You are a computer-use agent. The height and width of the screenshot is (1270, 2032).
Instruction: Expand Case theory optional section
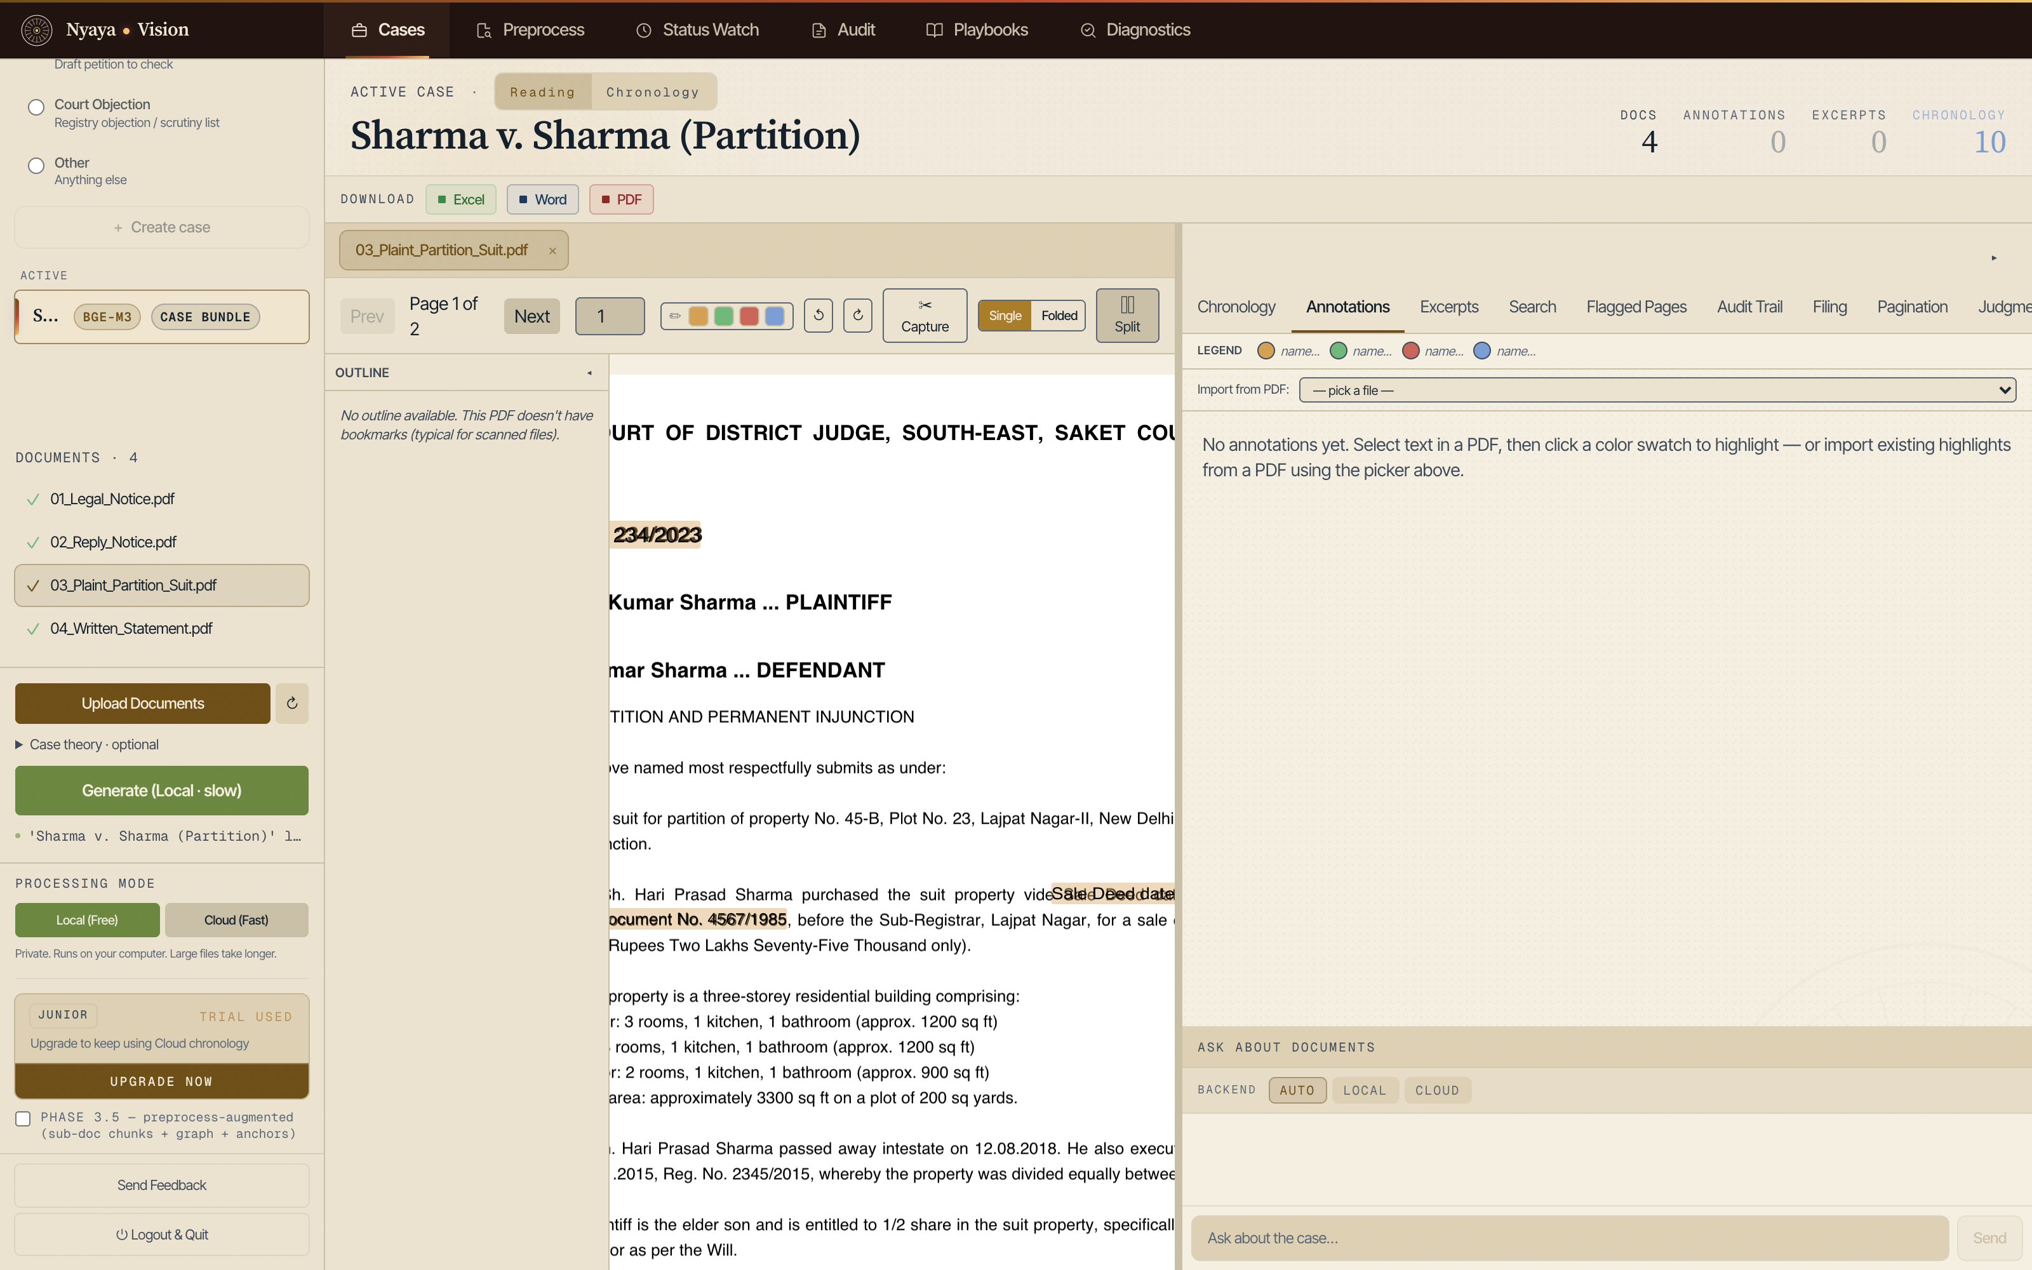[88, 744]
